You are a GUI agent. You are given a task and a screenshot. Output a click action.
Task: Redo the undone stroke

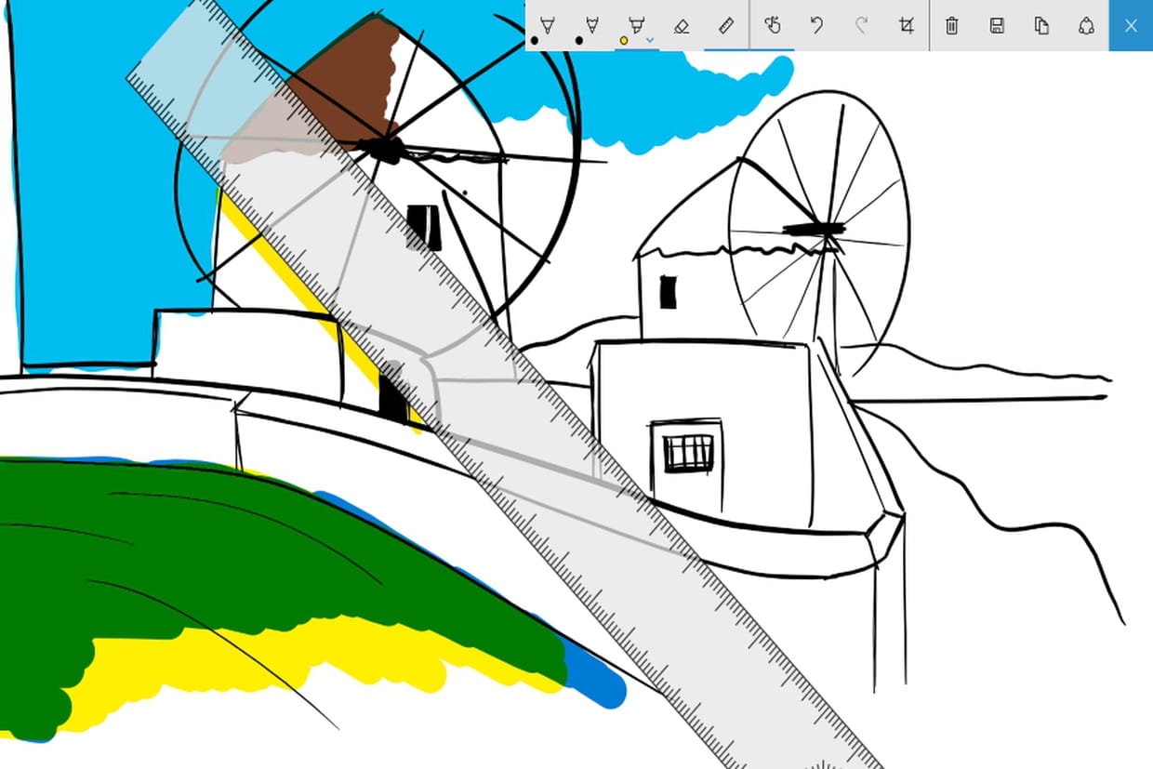pos(861,26)
